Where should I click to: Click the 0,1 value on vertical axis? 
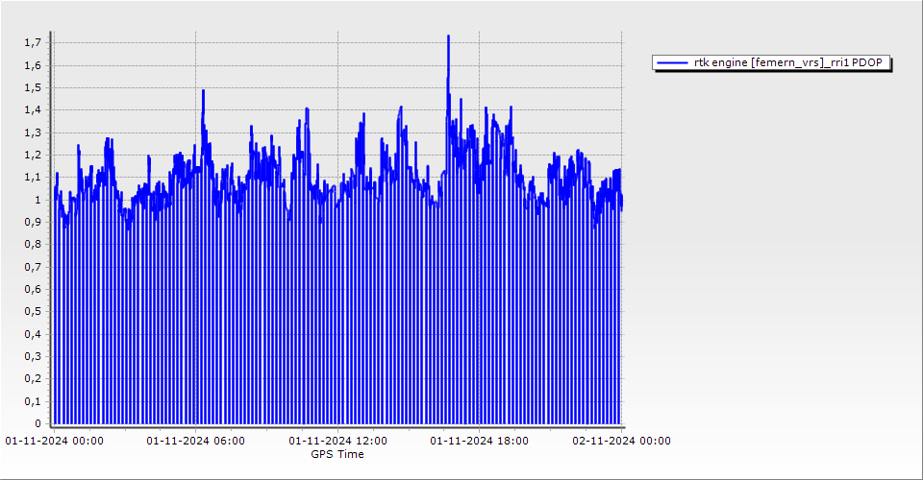[32, 400]
